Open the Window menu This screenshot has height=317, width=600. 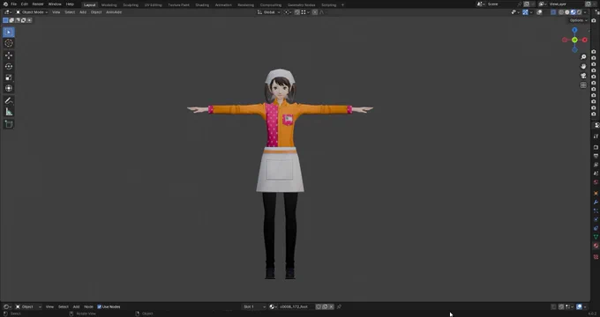pos(55,4)
